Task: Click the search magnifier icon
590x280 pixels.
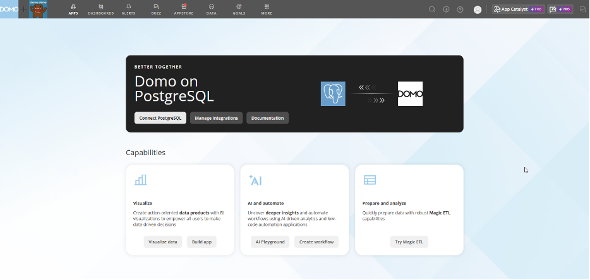Action: tap(432, 9)
